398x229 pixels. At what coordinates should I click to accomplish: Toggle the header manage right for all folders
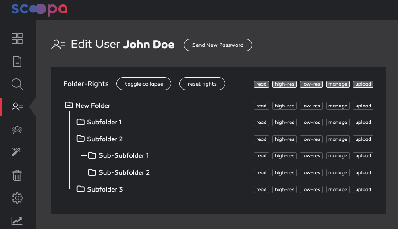[x=338, y=84]
